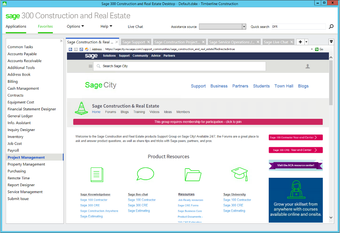Click the browser refresh icon
340x233 pixels.
[x=81, y=49]
